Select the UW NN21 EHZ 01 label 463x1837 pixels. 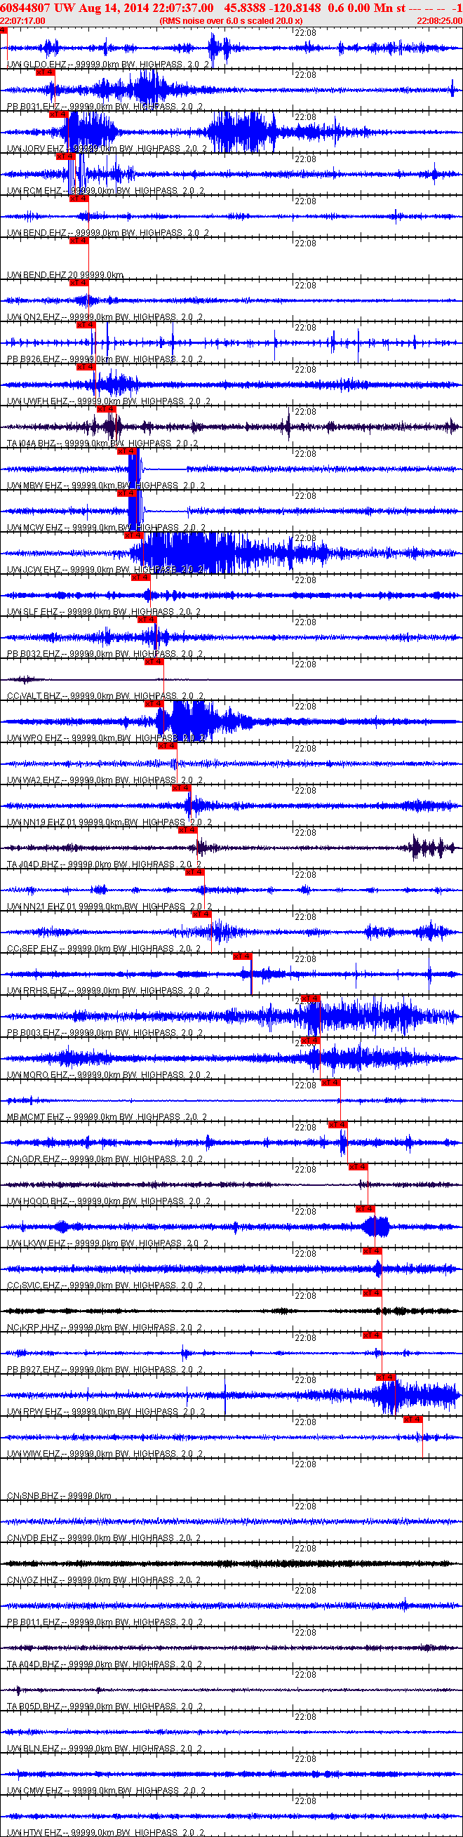pos(109,906)
